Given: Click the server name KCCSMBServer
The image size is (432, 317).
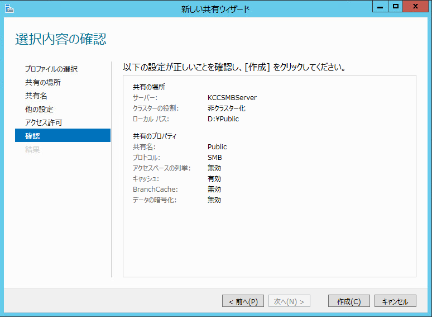Looking at the screenshot, I should coord(232,98).
